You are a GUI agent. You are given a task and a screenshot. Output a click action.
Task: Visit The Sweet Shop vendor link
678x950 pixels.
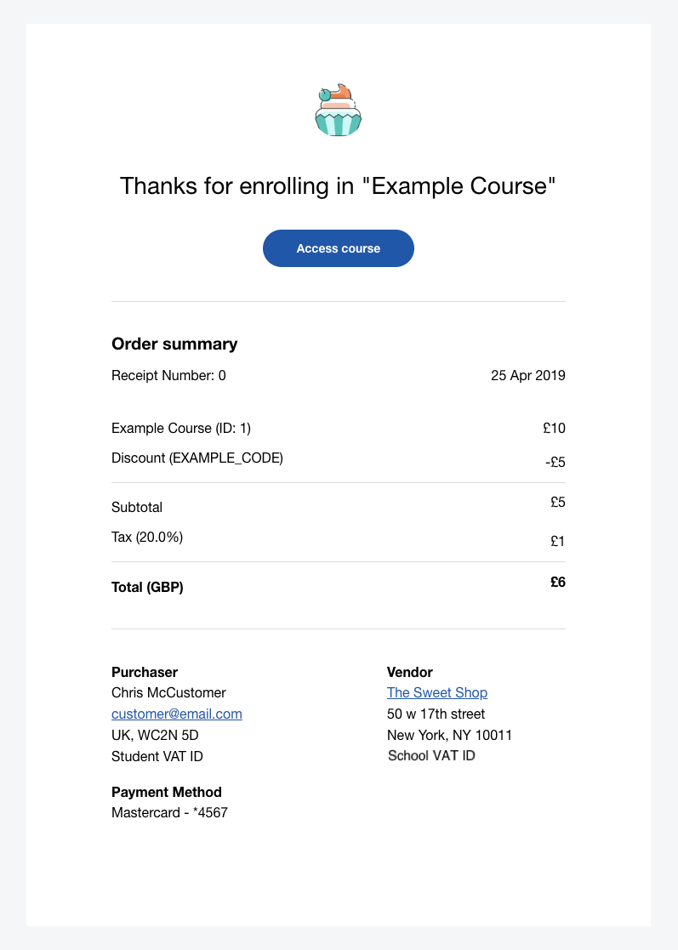click(x=437, y=692)
